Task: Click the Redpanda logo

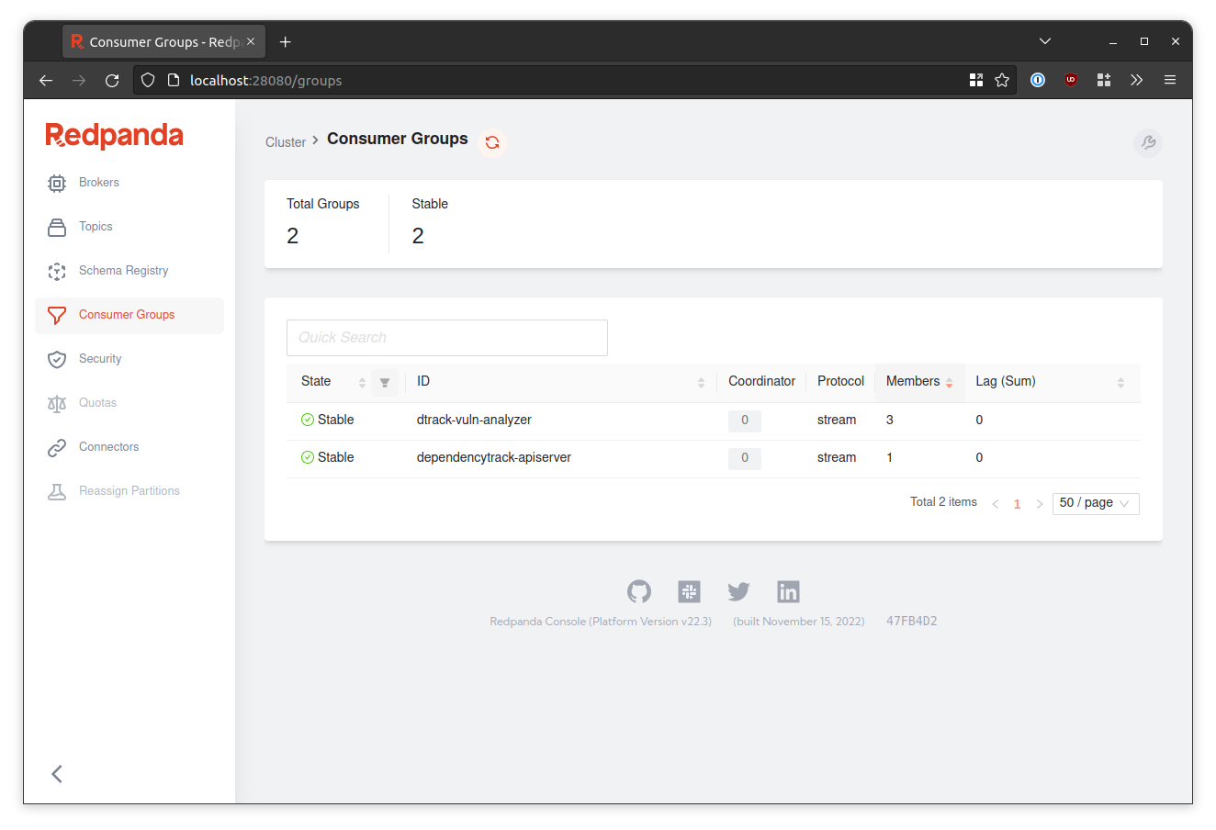Action: (115, 136)
